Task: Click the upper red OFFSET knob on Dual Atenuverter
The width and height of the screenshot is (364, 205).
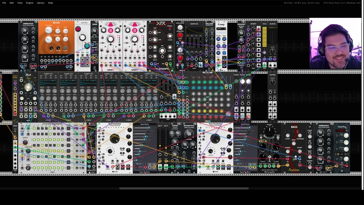Action: (x=180, y=35)
